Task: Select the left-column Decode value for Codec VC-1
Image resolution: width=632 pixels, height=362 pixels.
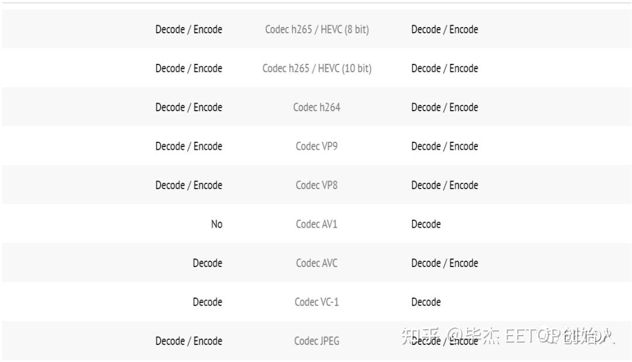Action: pos(208,302)
